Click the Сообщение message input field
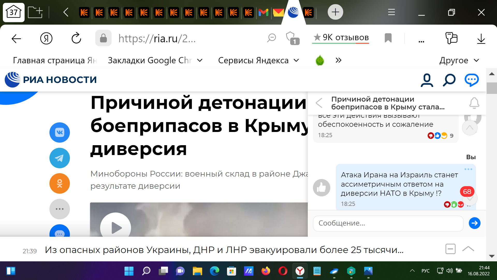Viewport: 497px width, 280px height. tap(388, 223)
